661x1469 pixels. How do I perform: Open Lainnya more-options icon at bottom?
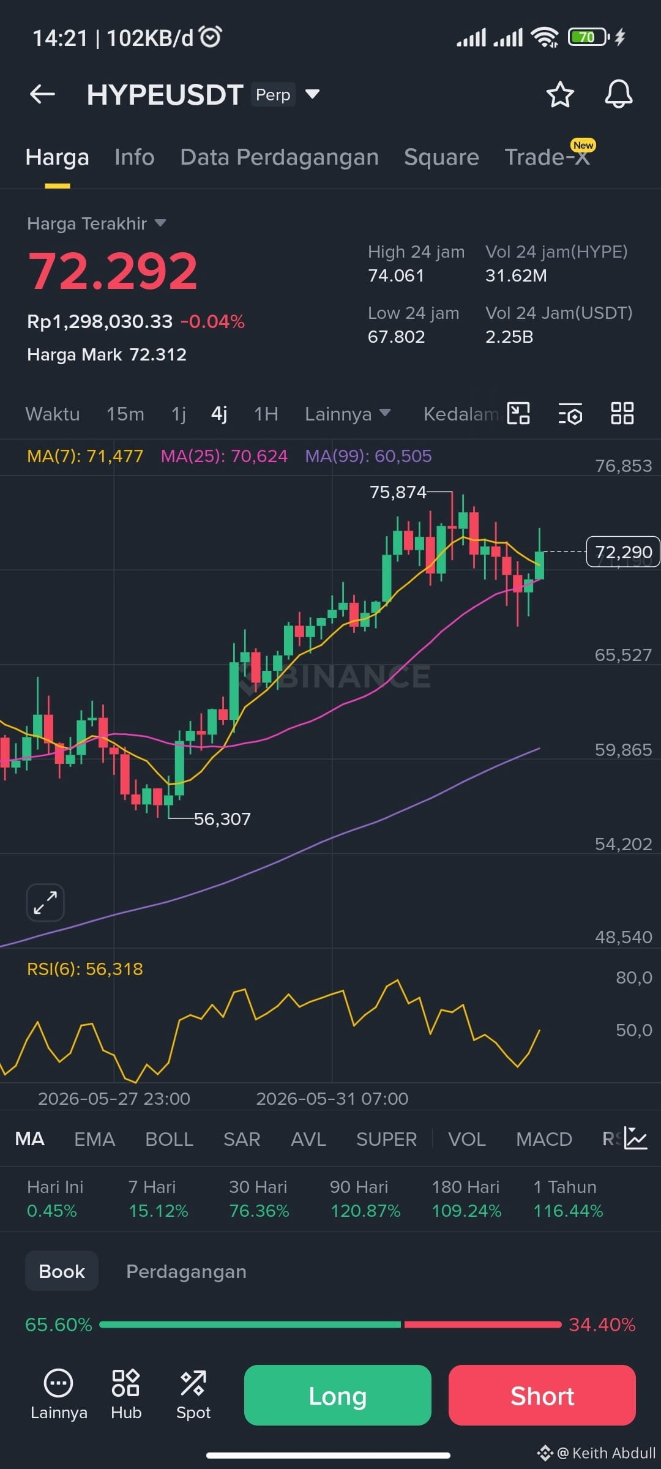tap(59, 1395)
